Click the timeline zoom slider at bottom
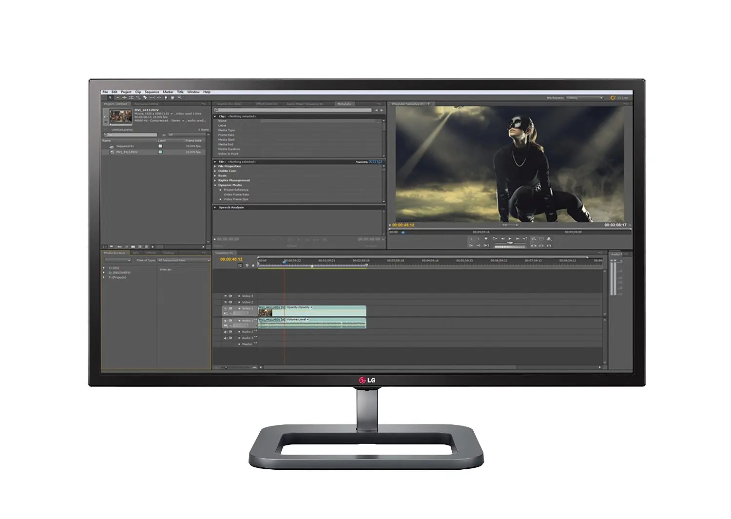The image size is (731, 519). (x=225, y=366)
